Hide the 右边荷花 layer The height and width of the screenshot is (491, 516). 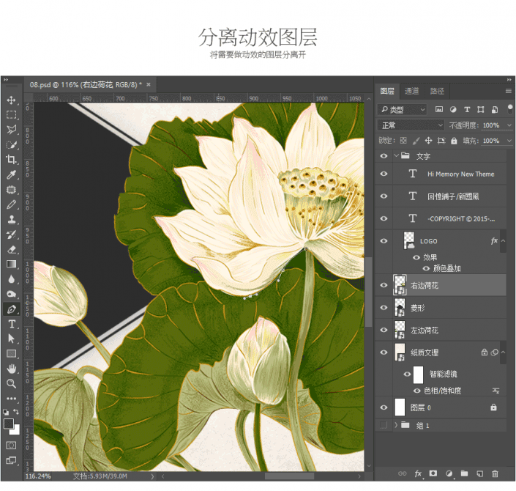click(384, 285)
